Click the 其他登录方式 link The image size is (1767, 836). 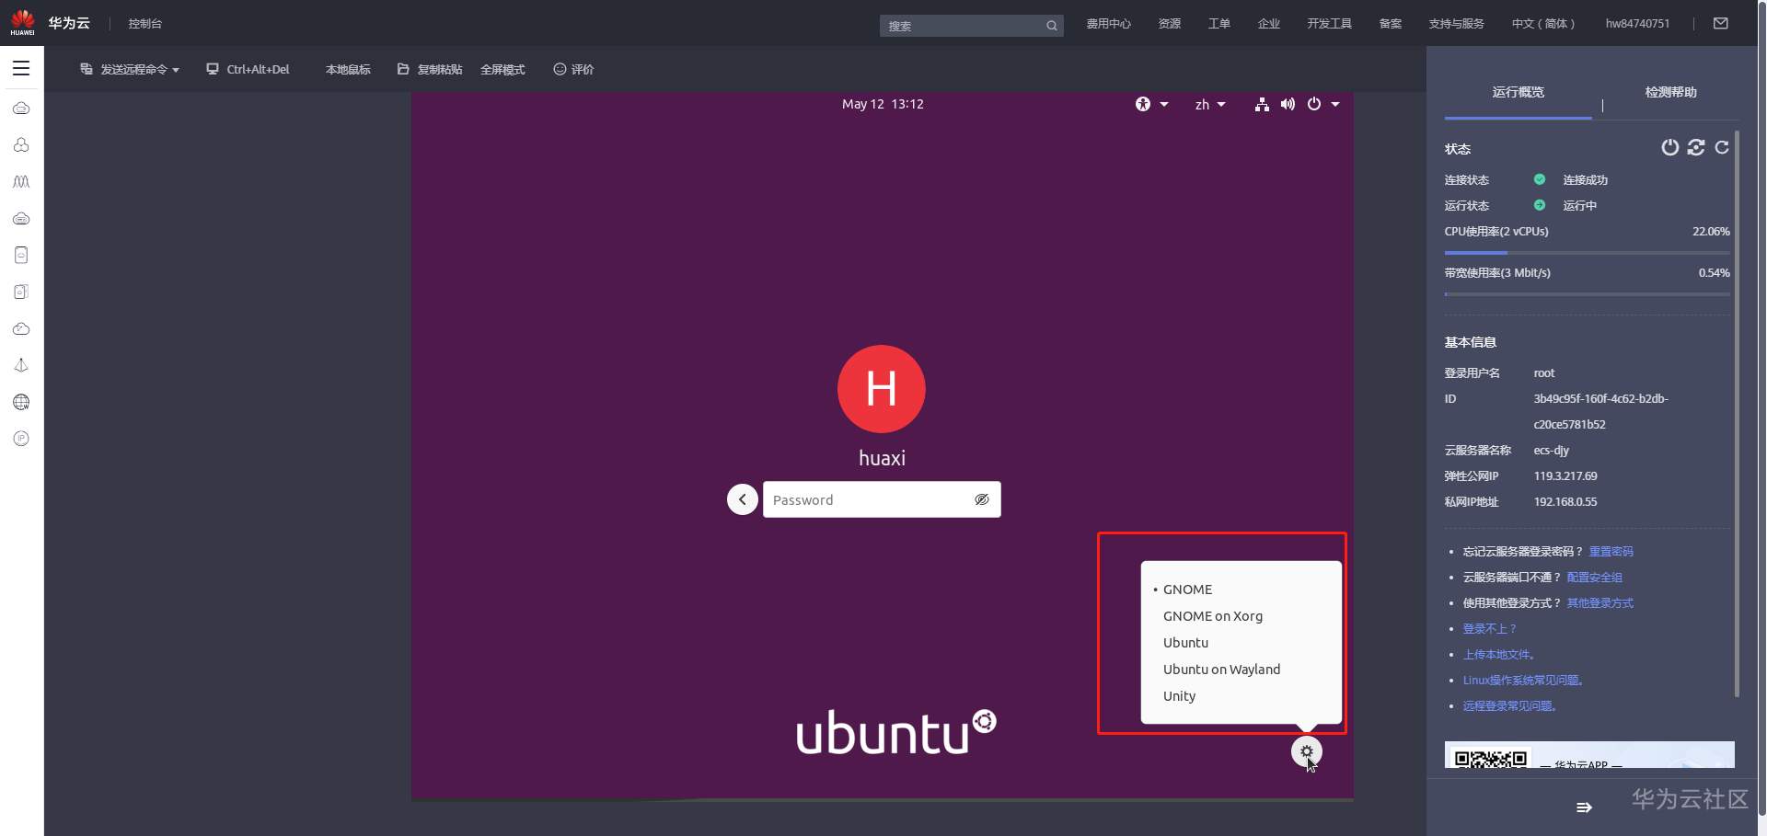click(x=1600, y=603)
